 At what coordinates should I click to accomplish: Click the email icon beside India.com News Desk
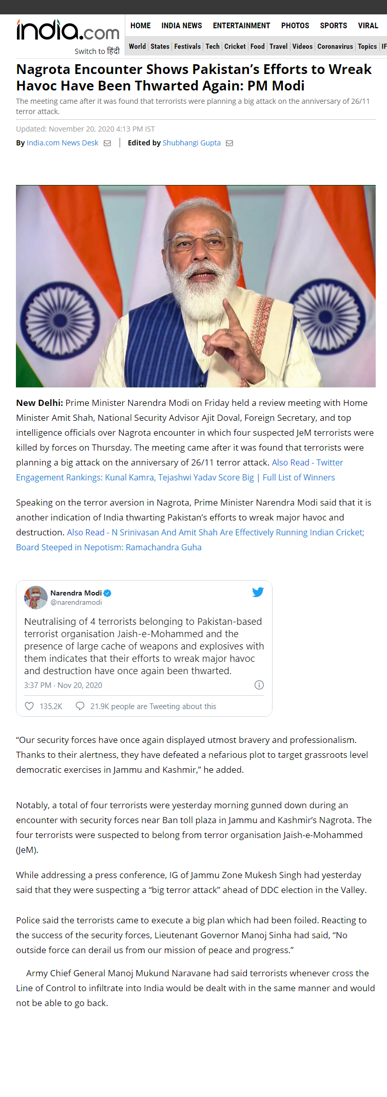pyautogui.click(x=107, y=143)
